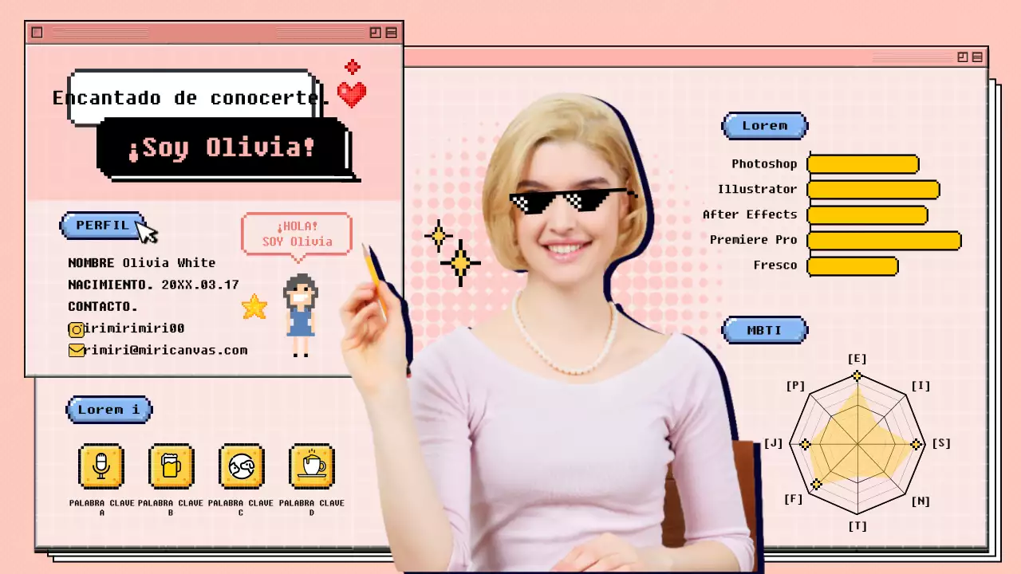Click the Premiere Pro yellow skill bar

884,241
